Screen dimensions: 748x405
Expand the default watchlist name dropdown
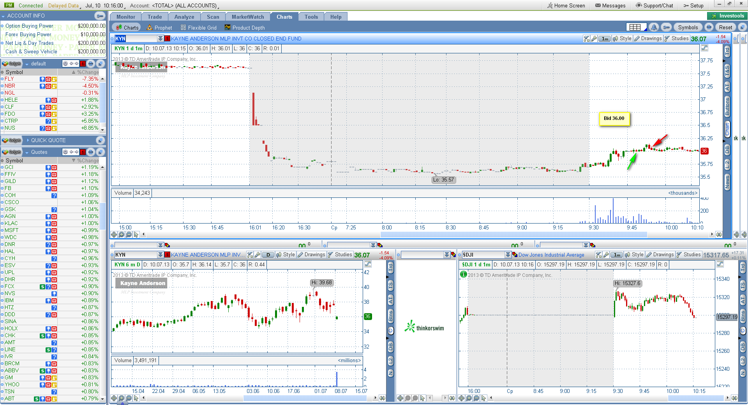coord(27,64)
